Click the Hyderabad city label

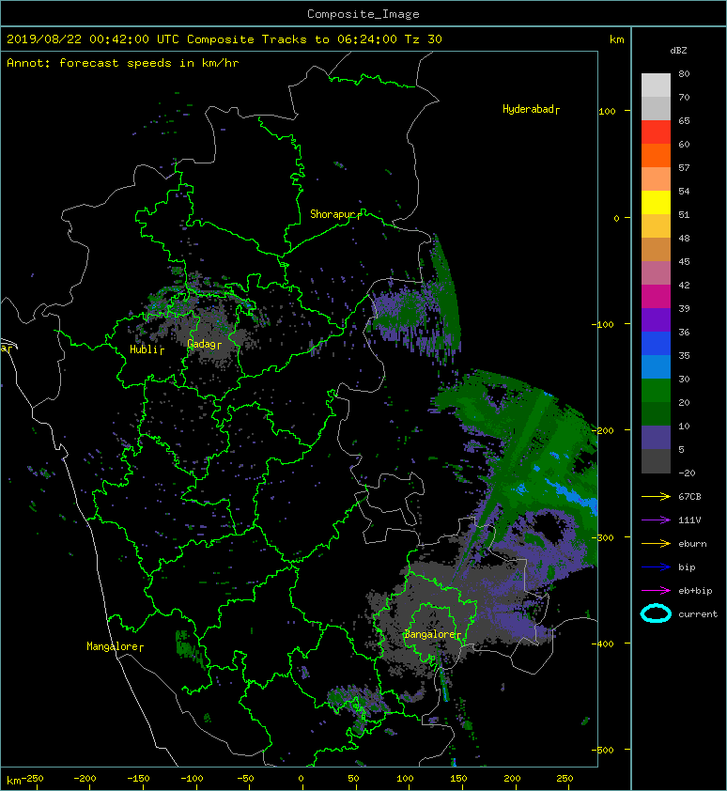click(531, 110)
